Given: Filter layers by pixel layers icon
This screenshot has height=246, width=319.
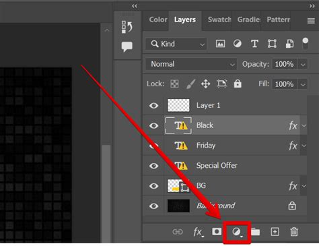Looking at the screenshot, I should point(220,43).
